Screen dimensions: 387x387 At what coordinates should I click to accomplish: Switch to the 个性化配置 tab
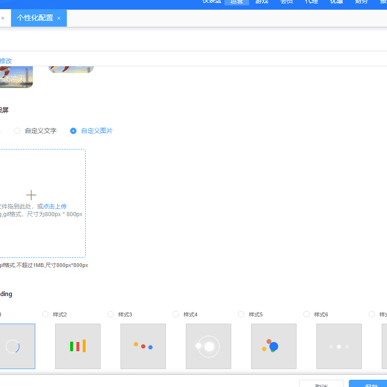point(35,18)
